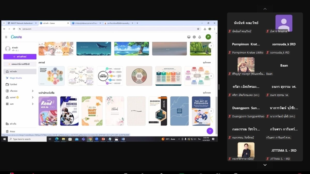Click the Windows taskbar search box
The width and height of the screenshot is (310, 174).
tap(27, 139)
